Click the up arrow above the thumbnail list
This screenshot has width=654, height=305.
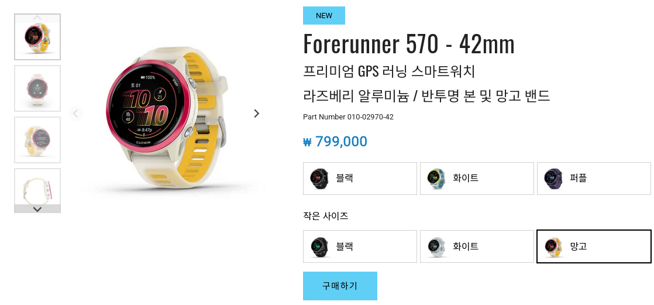click(x=37, y=18)
